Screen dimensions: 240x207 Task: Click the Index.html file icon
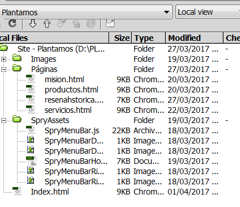tap(17, 191)
